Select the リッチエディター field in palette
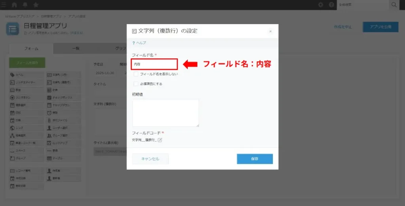405x206 pixels. (26, 82)
